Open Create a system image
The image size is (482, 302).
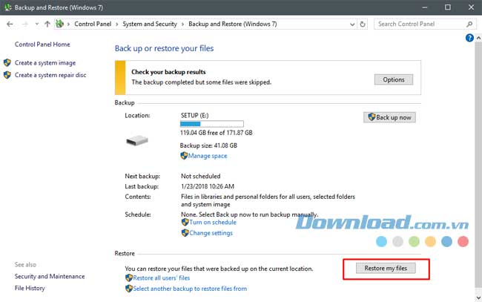pos(45,63)
